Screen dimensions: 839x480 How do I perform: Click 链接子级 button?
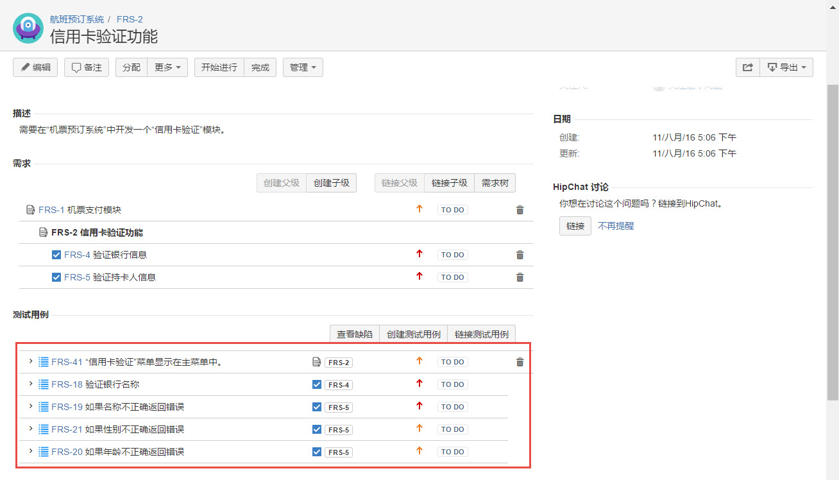click(450, 183)
